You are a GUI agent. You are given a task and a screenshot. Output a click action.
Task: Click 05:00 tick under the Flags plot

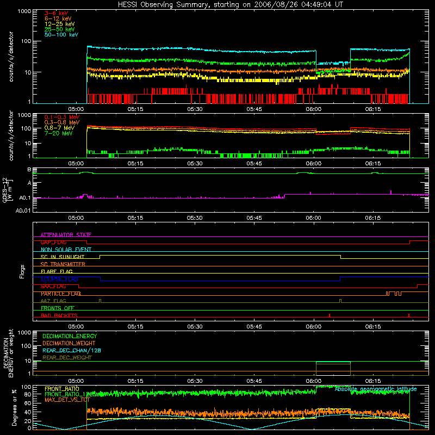point(76,327)
